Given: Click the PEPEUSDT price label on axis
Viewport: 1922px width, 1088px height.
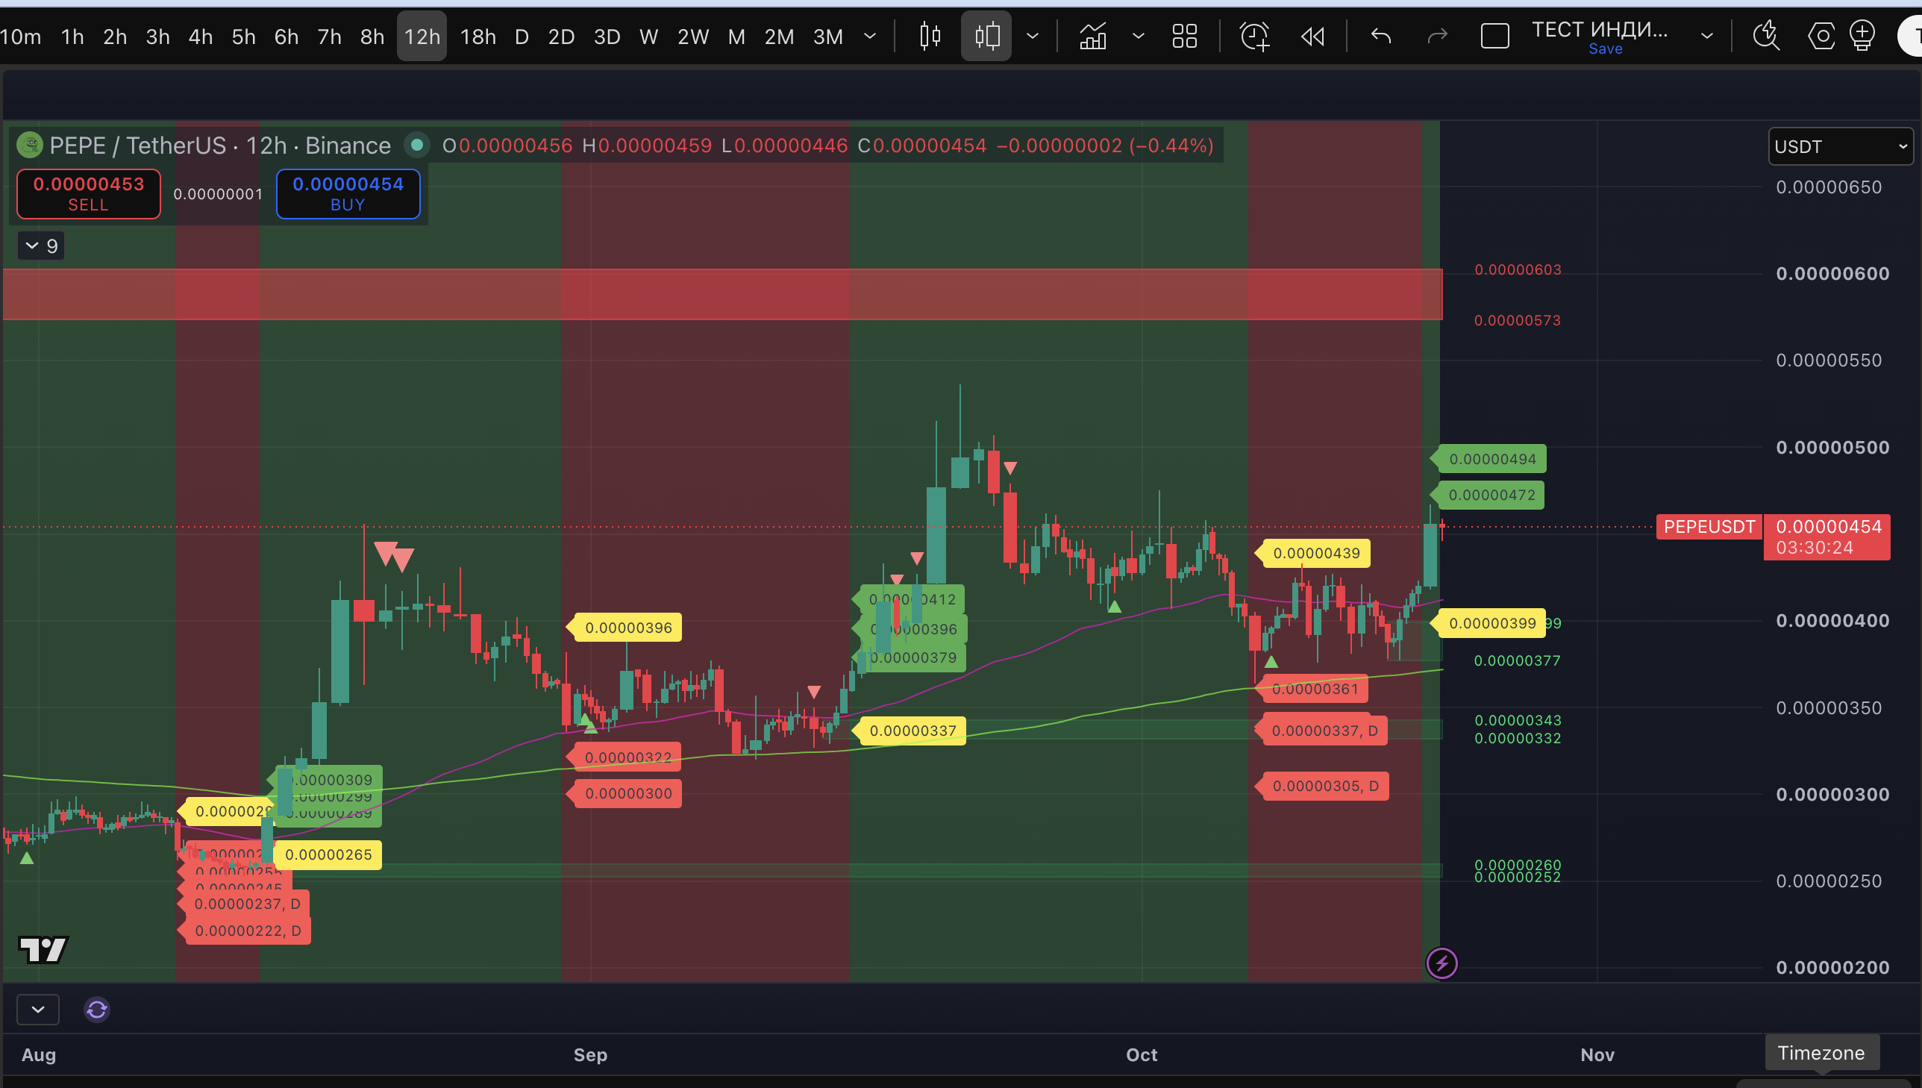Looking at the screenshot, I should (1709, 527).
